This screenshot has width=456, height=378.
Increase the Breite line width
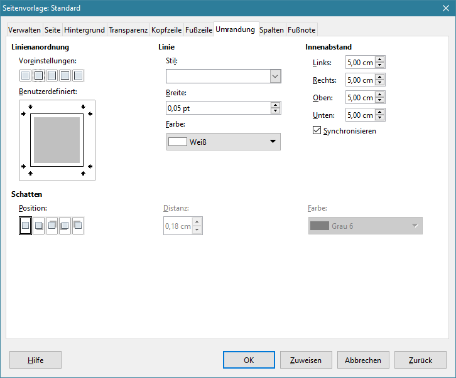click(x=275, y=105)
